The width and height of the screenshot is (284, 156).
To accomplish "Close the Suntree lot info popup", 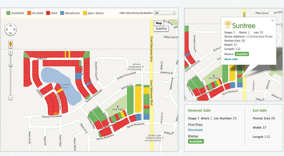I will pyautogui.click(x=273, y=20).
